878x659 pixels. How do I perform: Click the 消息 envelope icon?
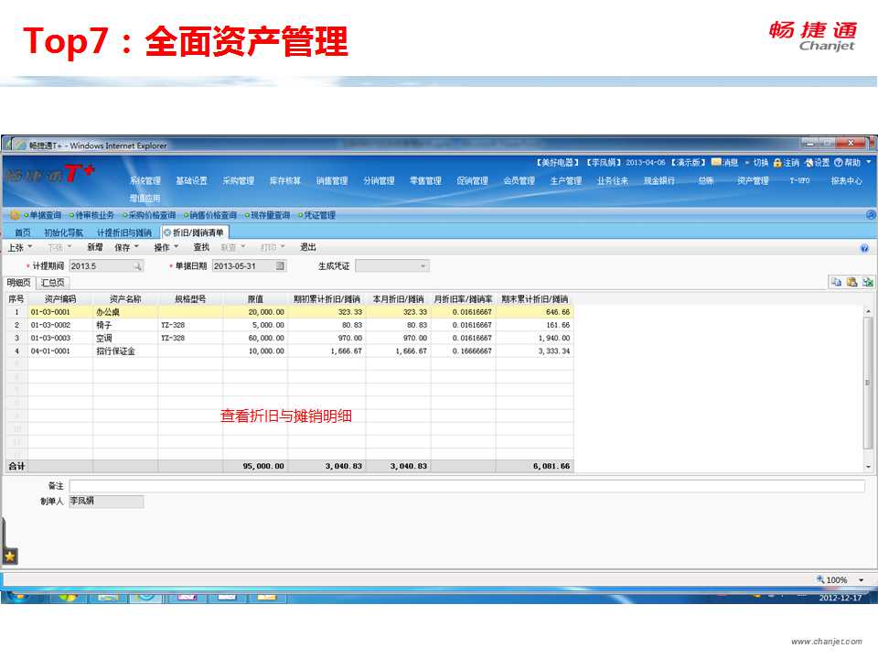click(x=716, y=162)
